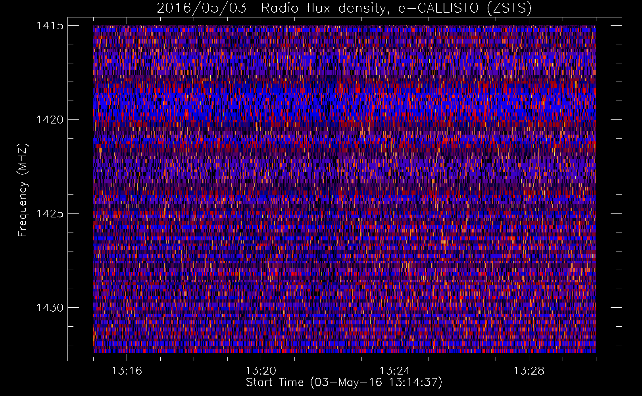
Task: Click the 13:24 time axis label
Action: (395, 371)
